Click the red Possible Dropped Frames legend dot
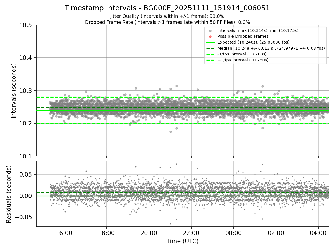Image resolution: width=335 pixels, height=251 pixels. [210, 36]
